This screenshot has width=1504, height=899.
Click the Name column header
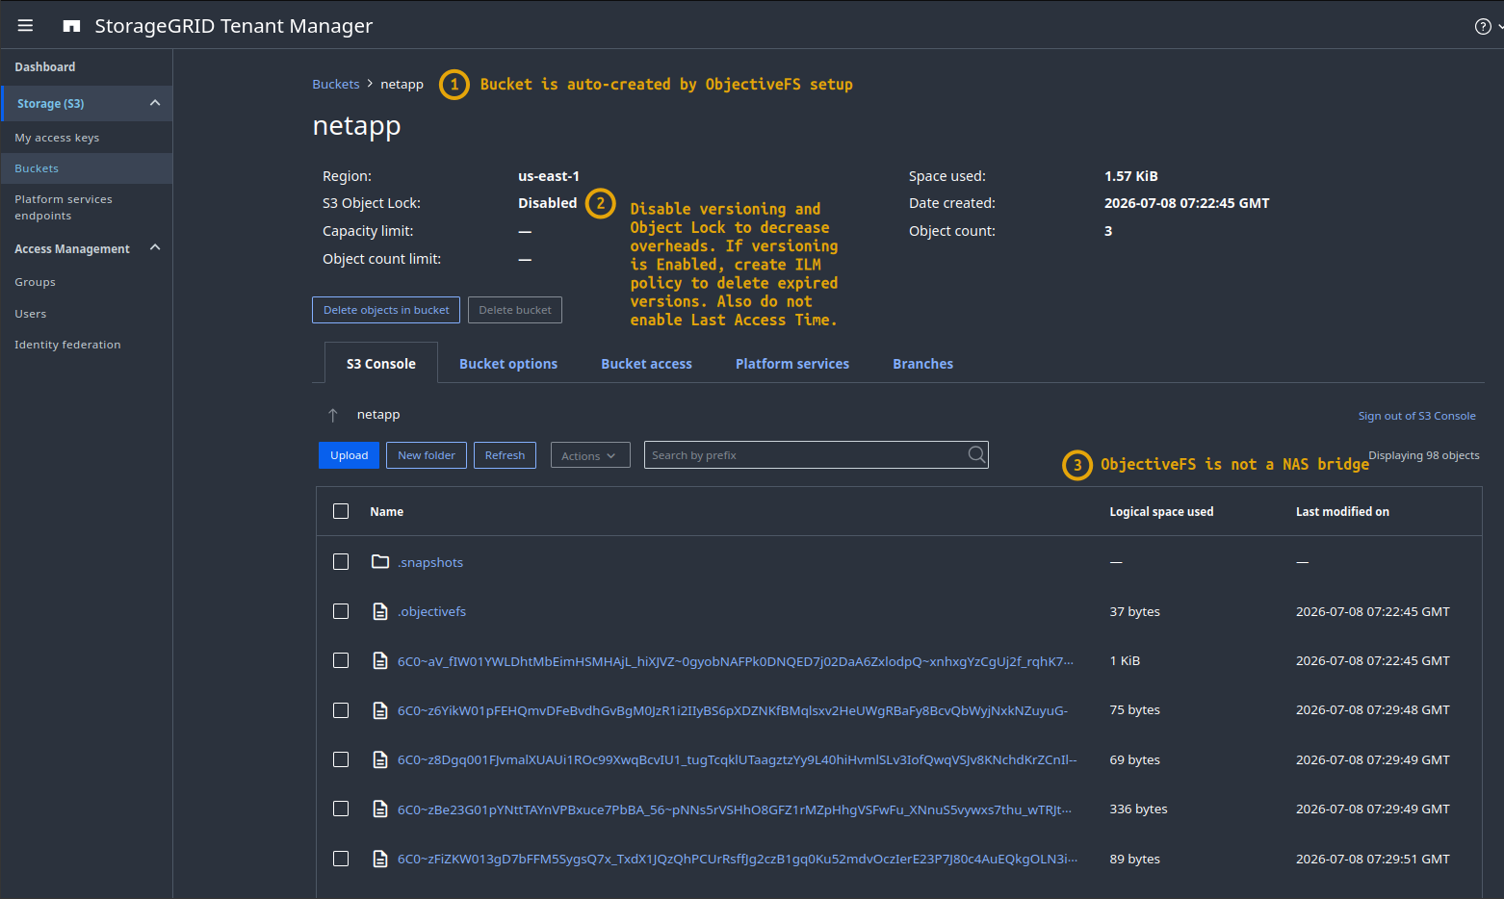click(x=387, y=512)
